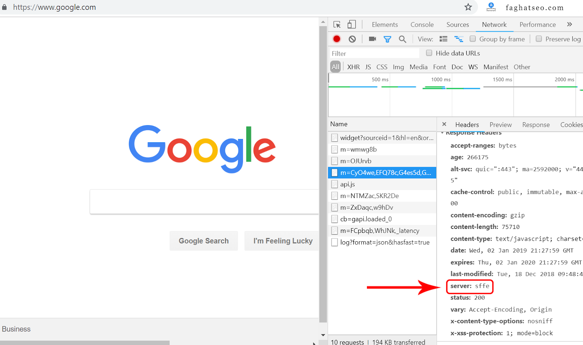The image size is (583, 345).
Task: Filter requests by Font type
Action: [439, 67]
